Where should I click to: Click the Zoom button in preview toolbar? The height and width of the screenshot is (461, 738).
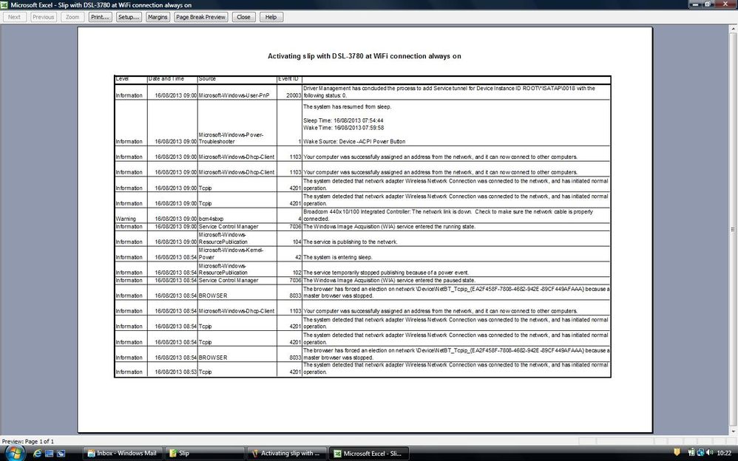pos(72,17)
